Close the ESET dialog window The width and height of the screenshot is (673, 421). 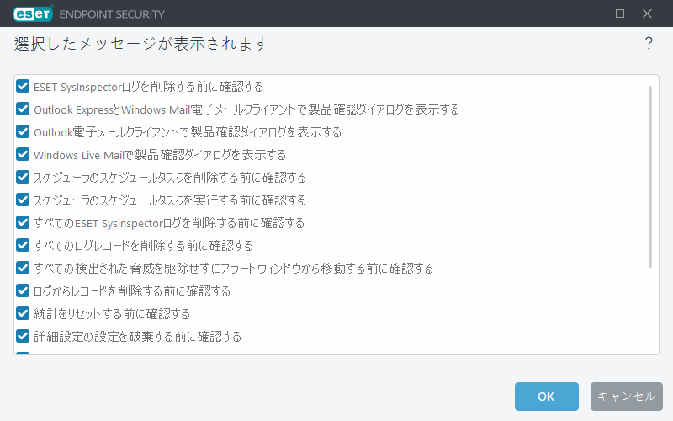(x=647, y=13)
